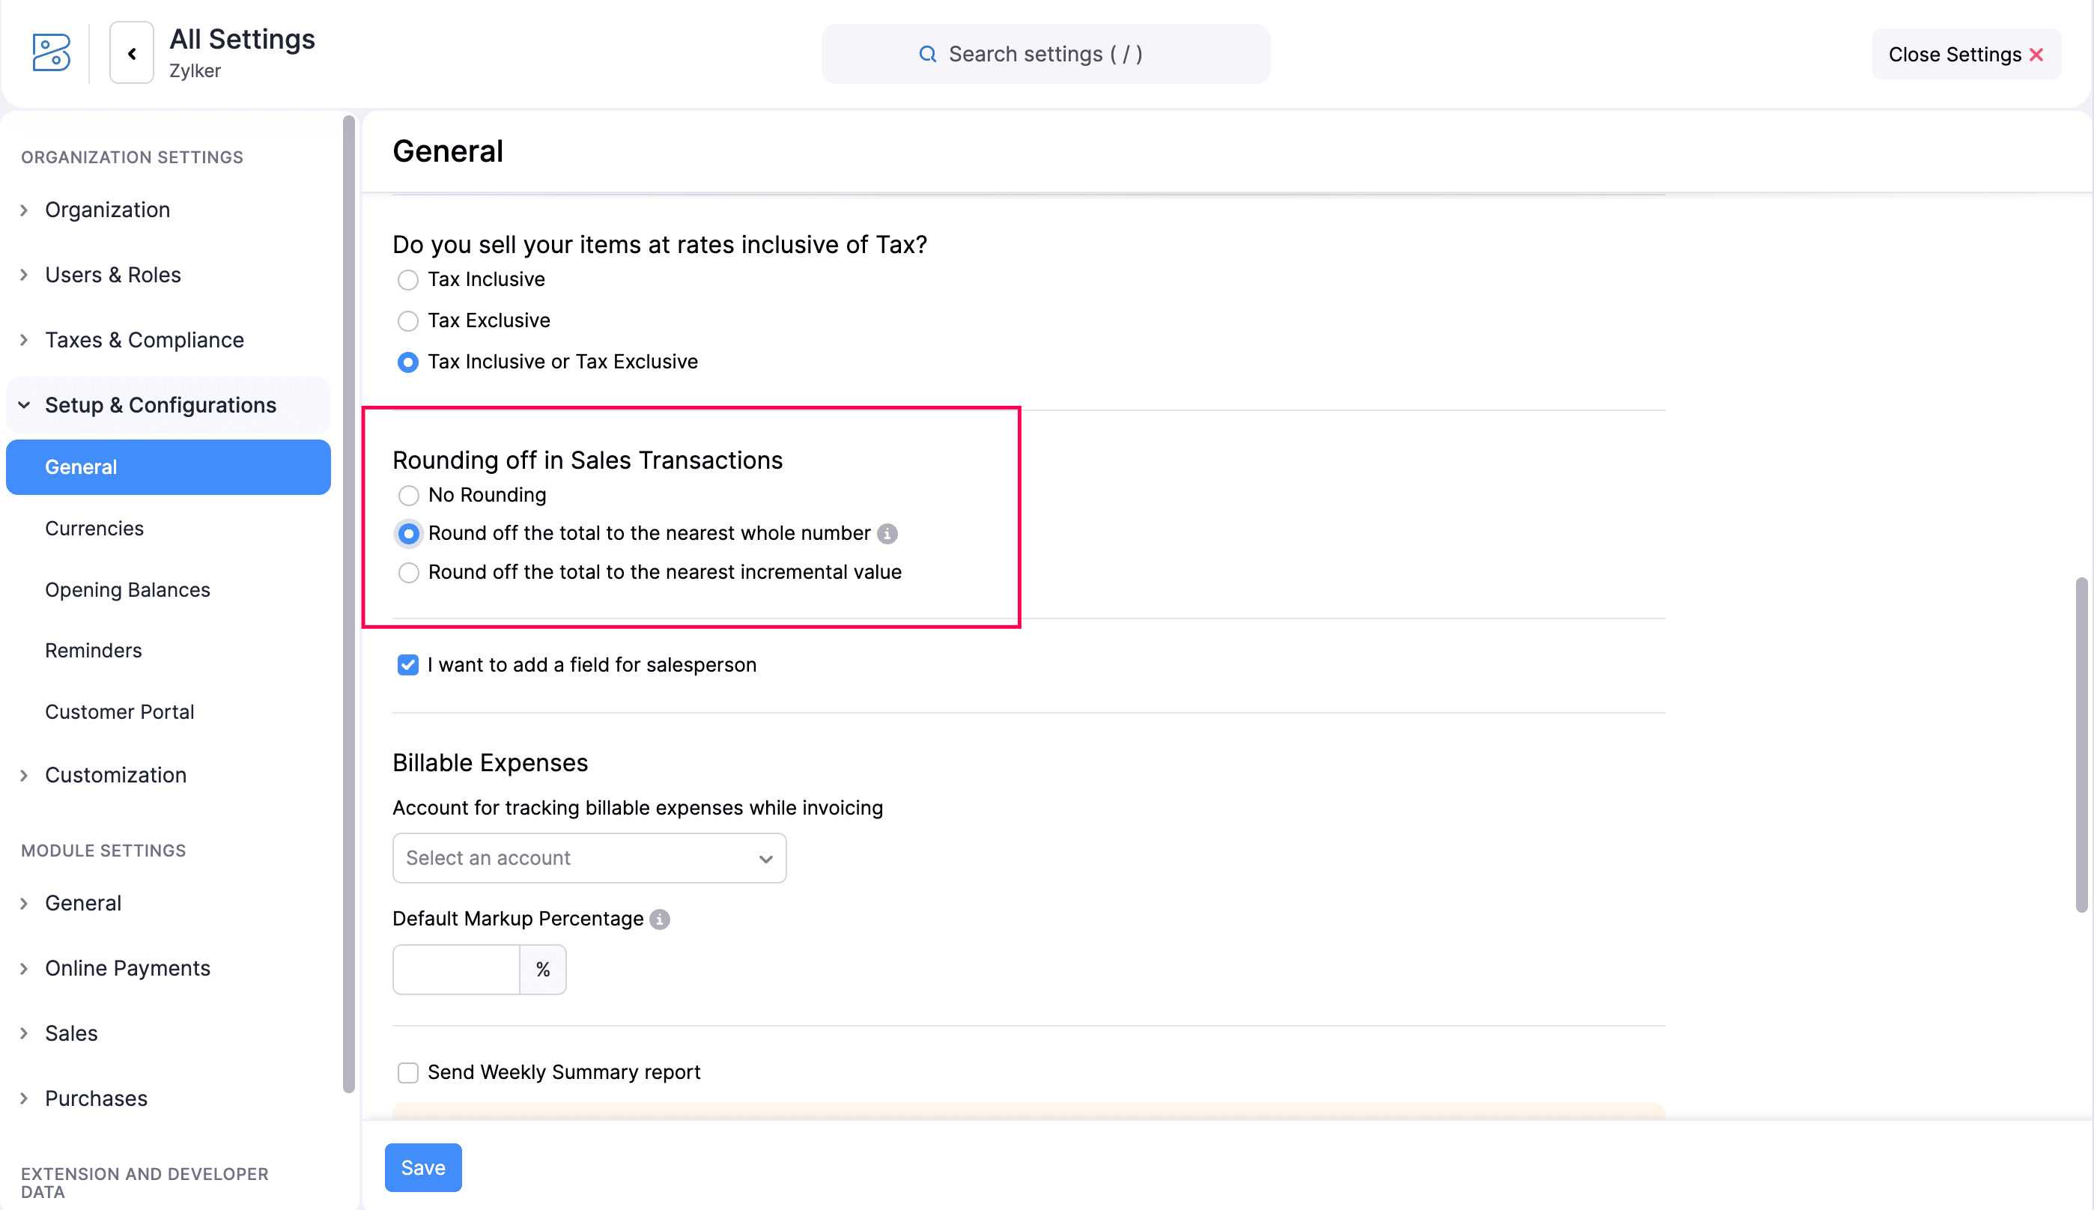Open the Currencies settings page

(94, 529)
